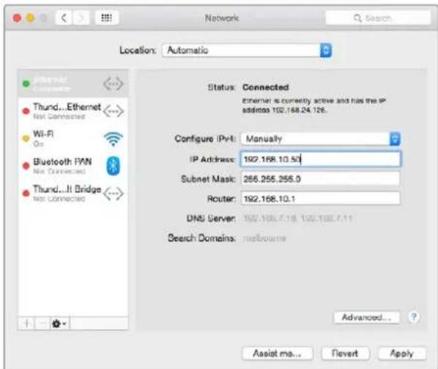Click the yellow Wi-Fi status dot
This screenshot has width=438, height=369.
pos(26,138)
